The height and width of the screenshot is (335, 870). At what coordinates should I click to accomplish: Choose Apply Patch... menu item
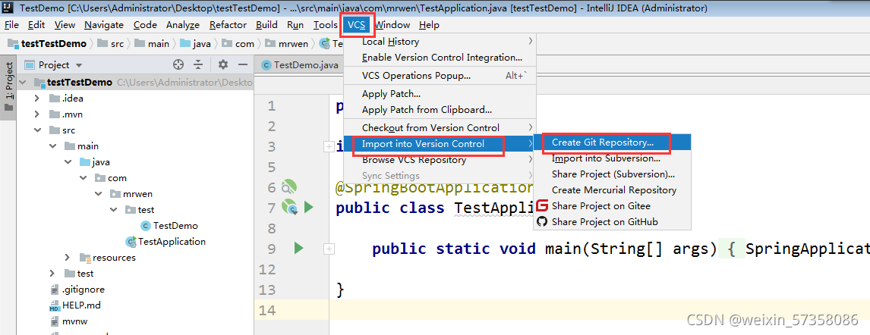pos(440,94)
